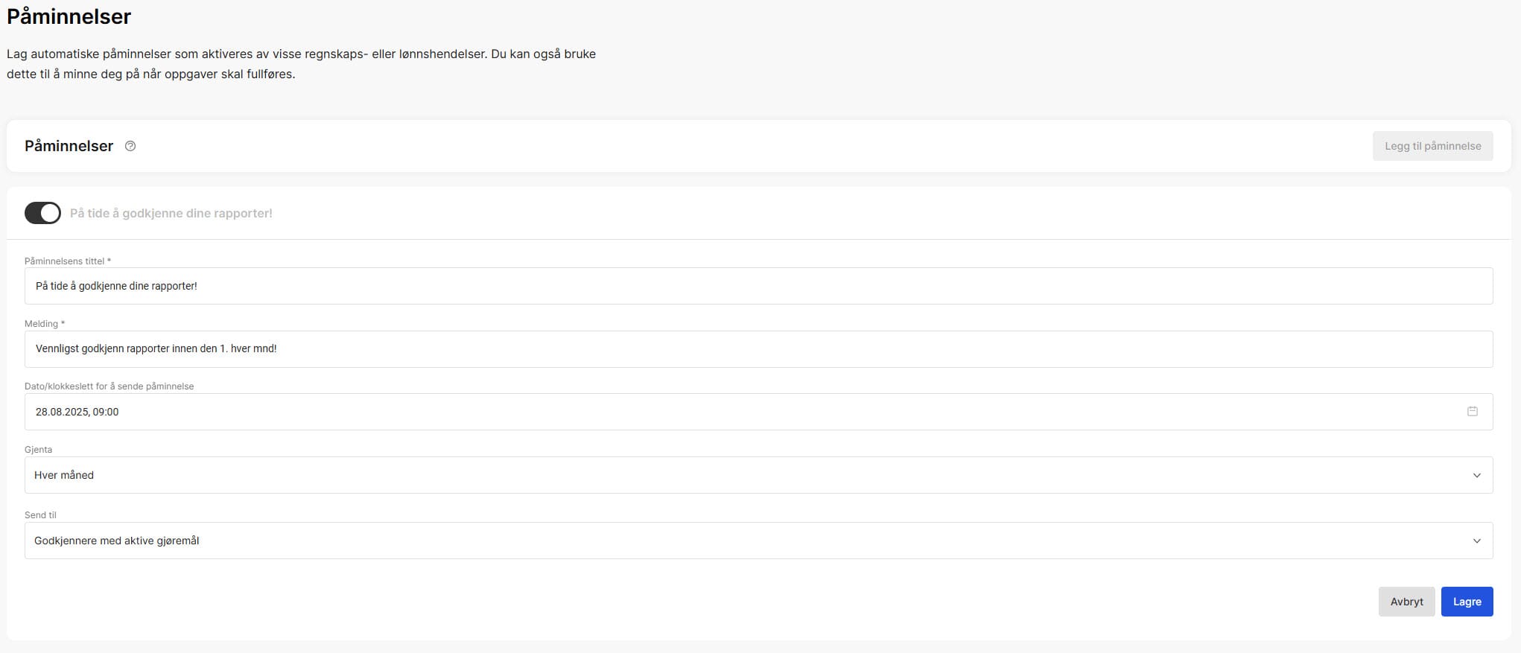Viewport: 1521px width, 653px height.
Task: Click the Dato/klokkeslett for å sende label
Action: pyautogui.click(x=109, y=386)
